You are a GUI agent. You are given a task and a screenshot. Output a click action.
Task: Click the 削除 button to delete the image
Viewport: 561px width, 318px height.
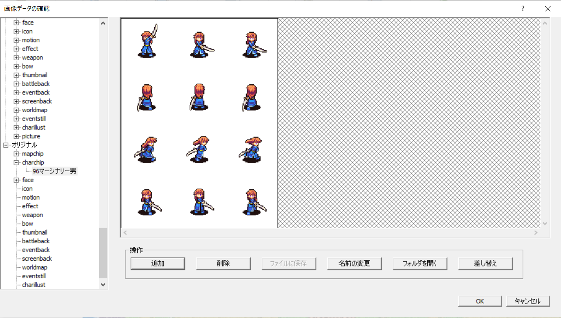[223, 263]
